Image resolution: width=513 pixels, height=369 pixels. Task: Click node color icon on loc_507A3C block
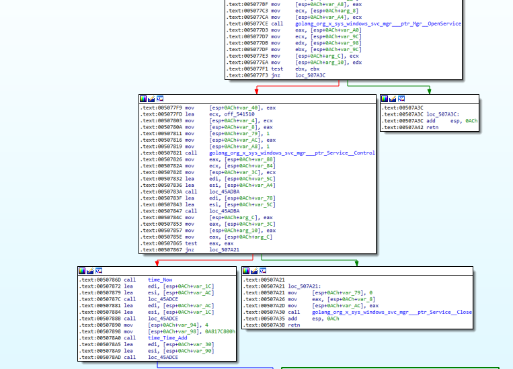click(385, 99)
